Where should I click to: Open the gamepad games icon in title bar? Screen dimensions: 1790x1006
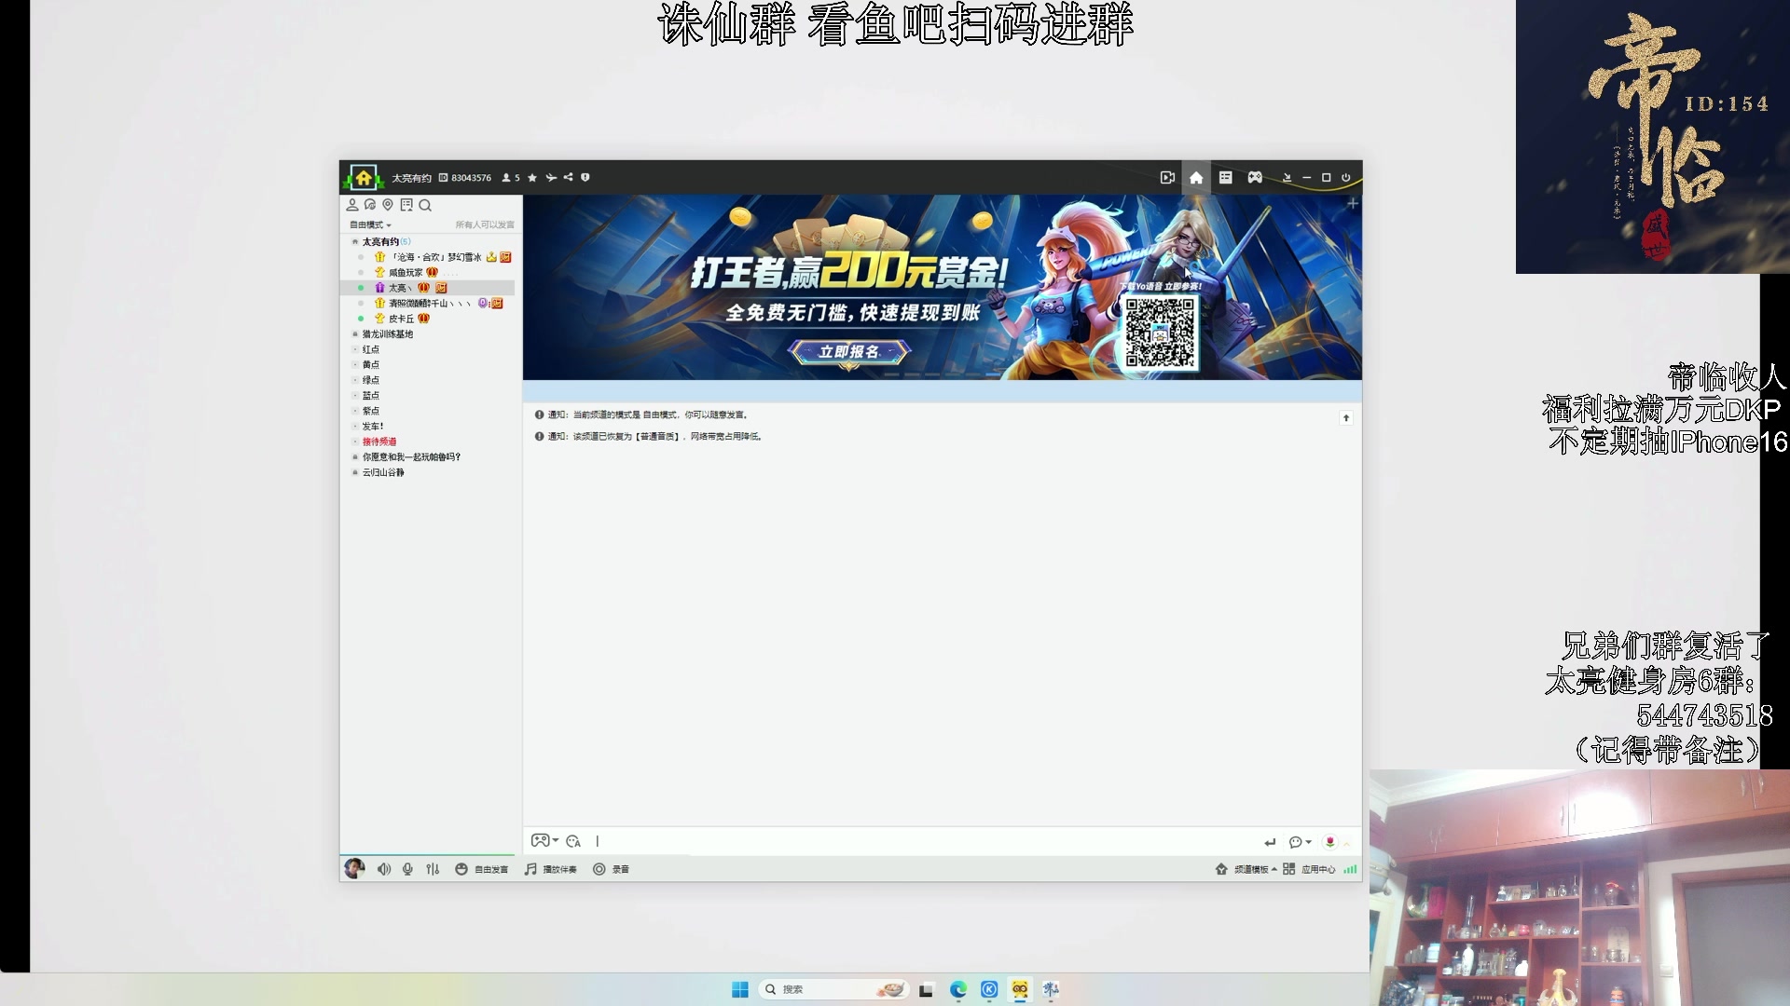[1255, 177]
